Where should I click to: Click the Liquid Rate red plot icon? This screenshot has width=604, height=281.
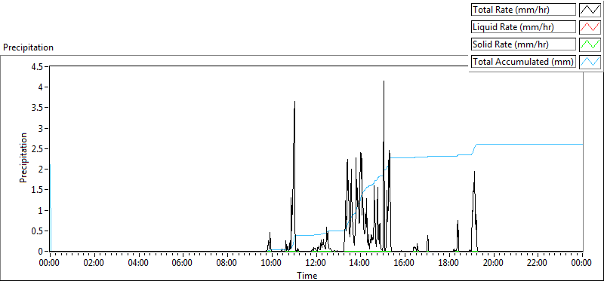coord(590,27)
